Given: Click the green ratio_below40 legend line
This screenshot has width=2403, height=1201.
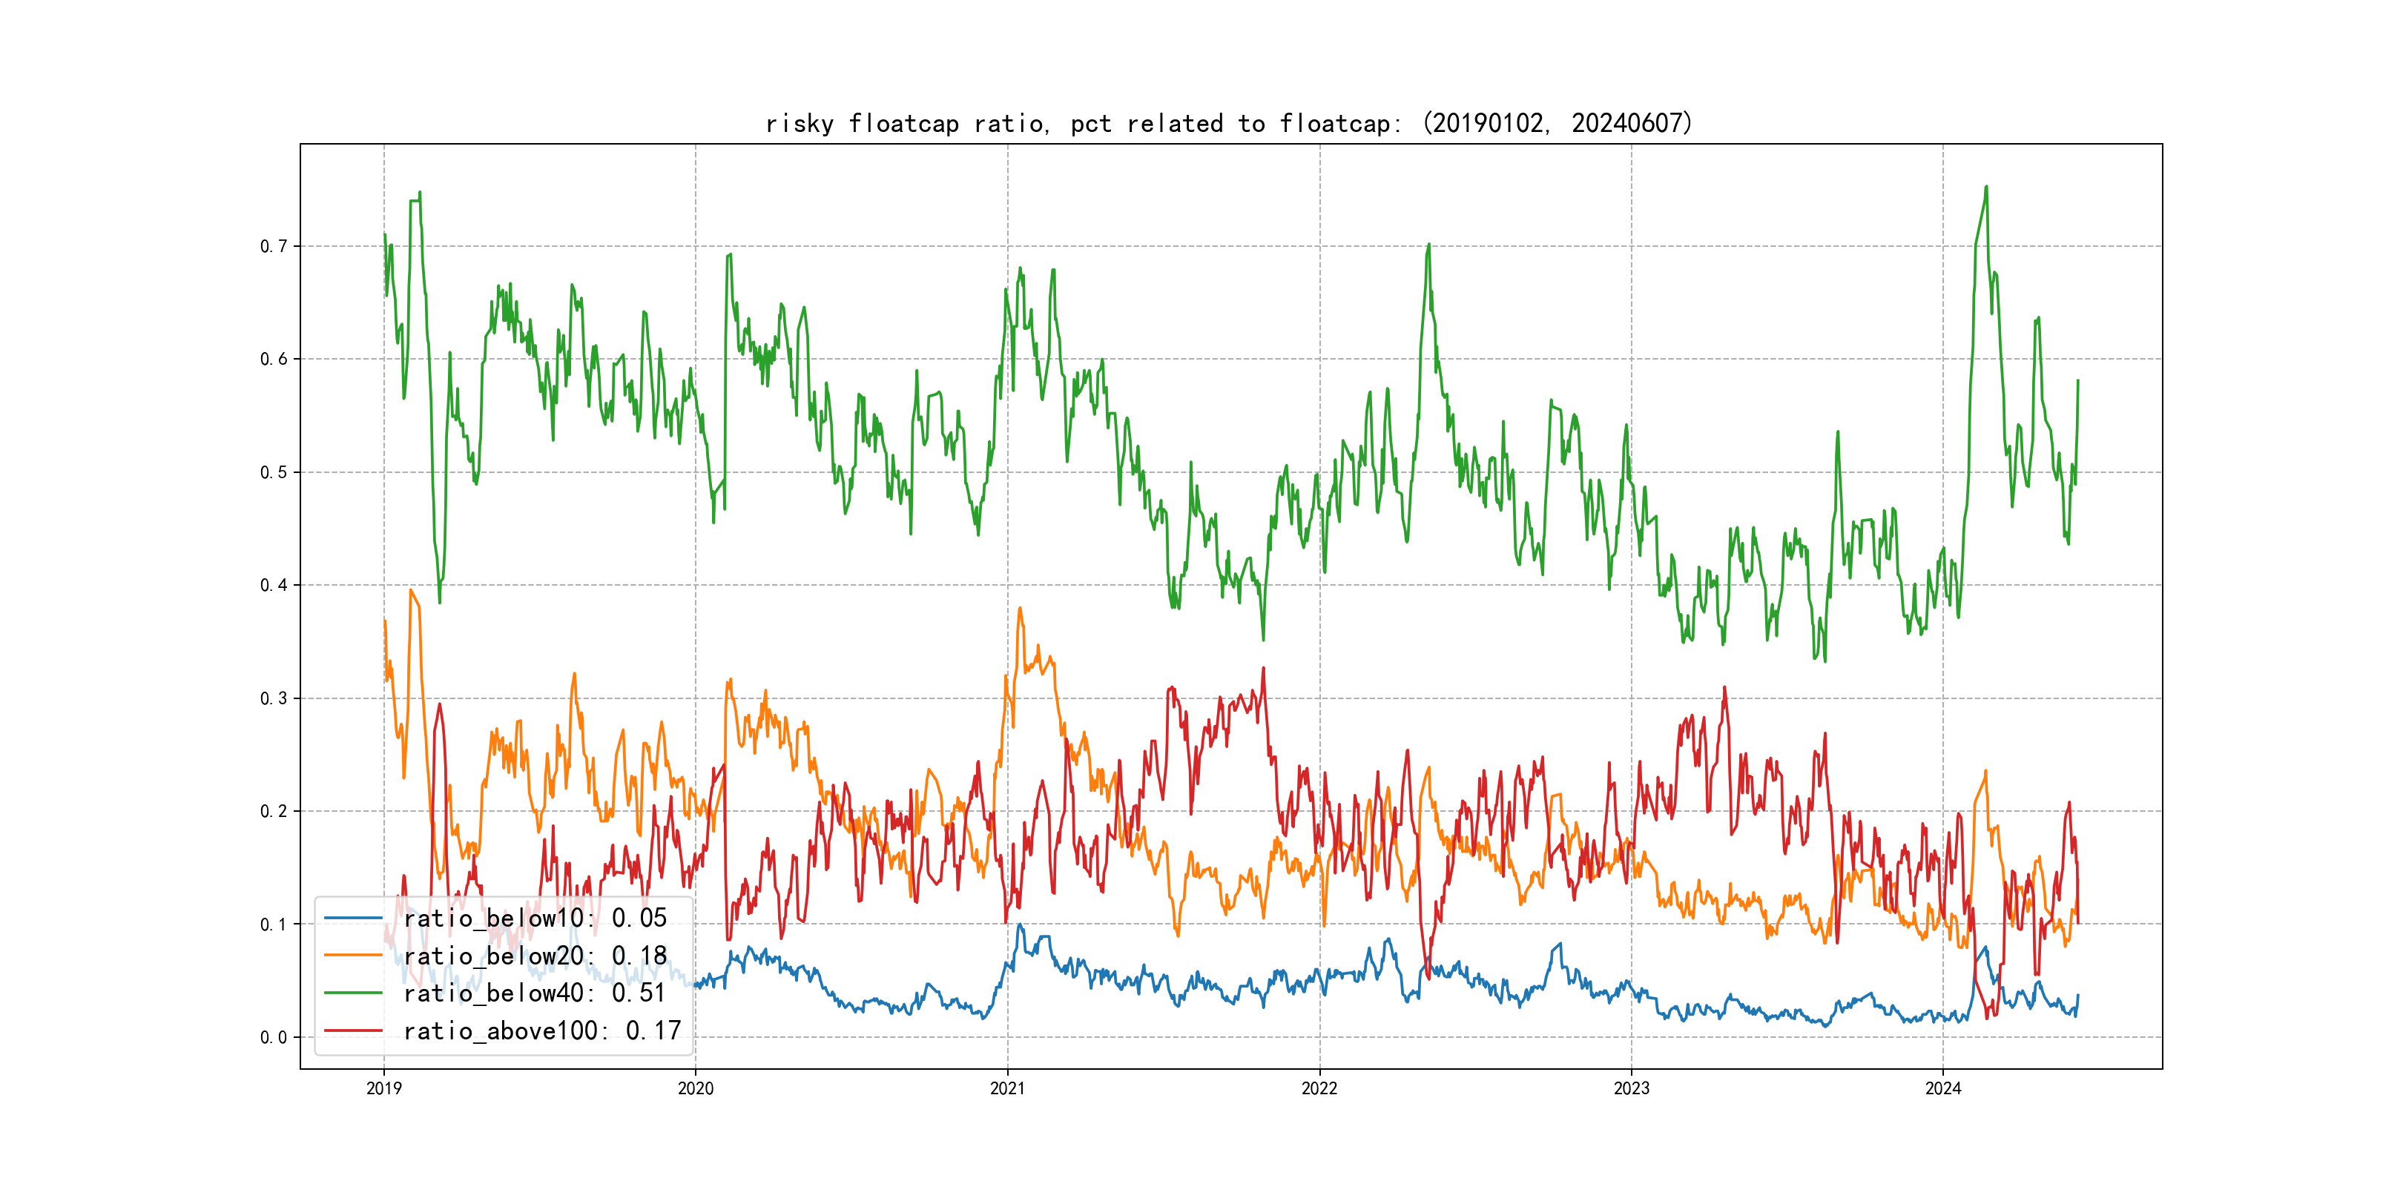Looking at the screenshot, I should [352, 993].
